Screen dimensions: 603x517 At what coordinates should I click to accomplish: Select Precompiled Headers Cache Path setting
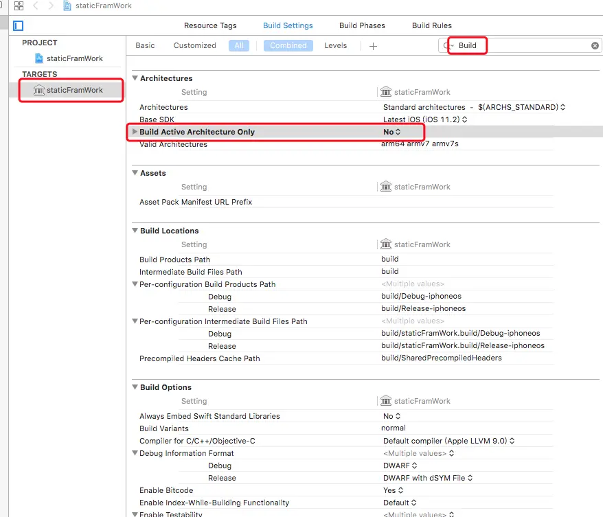200,358
